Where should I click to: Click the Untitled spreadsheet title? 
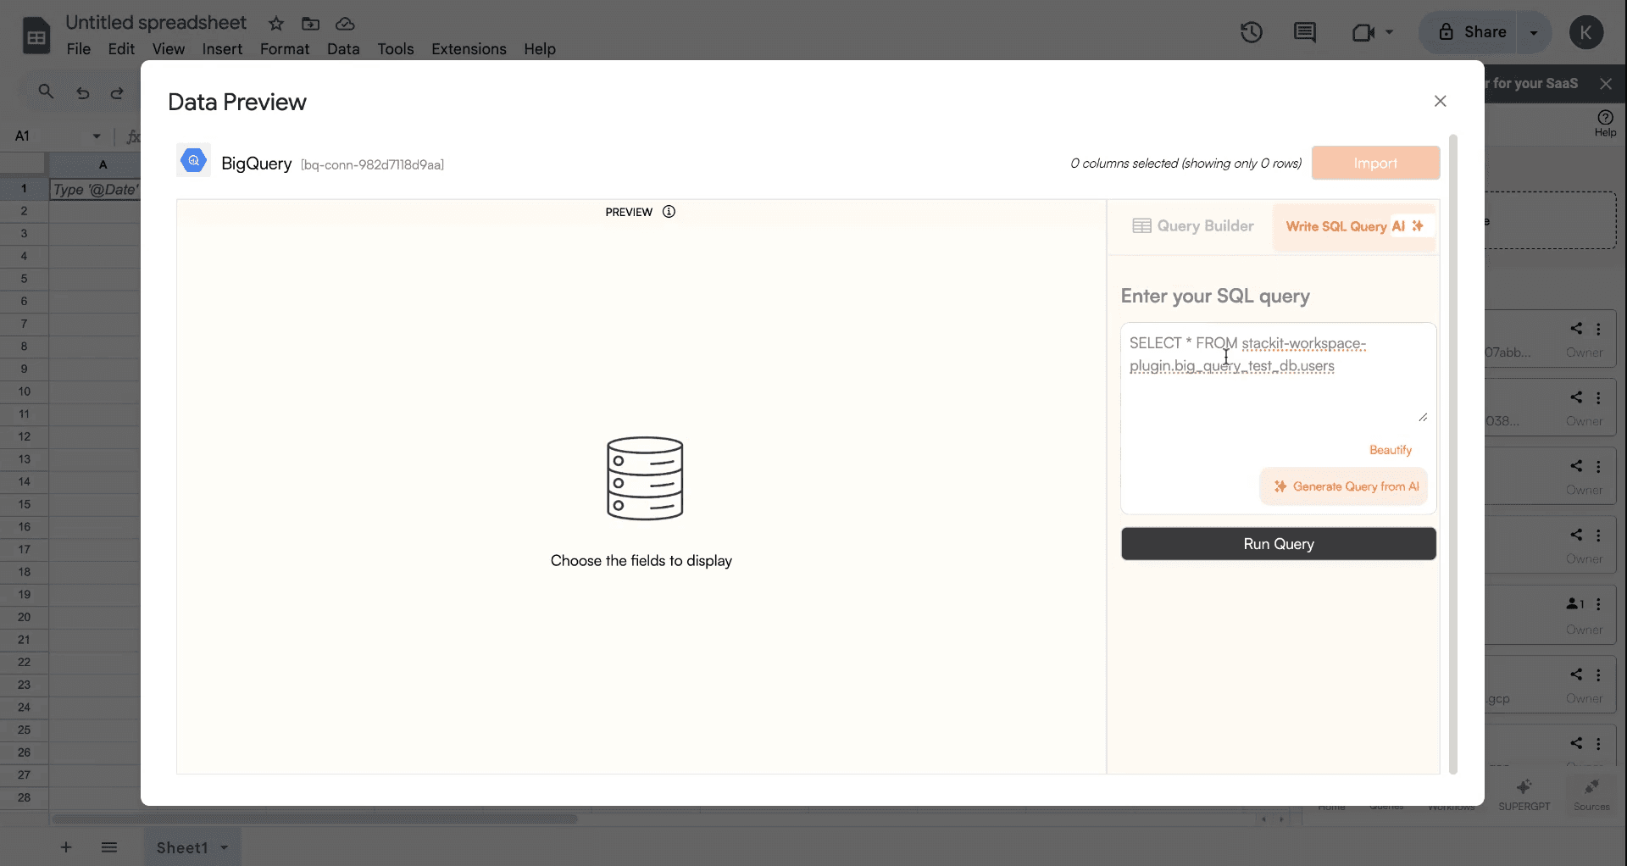pos(156,23)
